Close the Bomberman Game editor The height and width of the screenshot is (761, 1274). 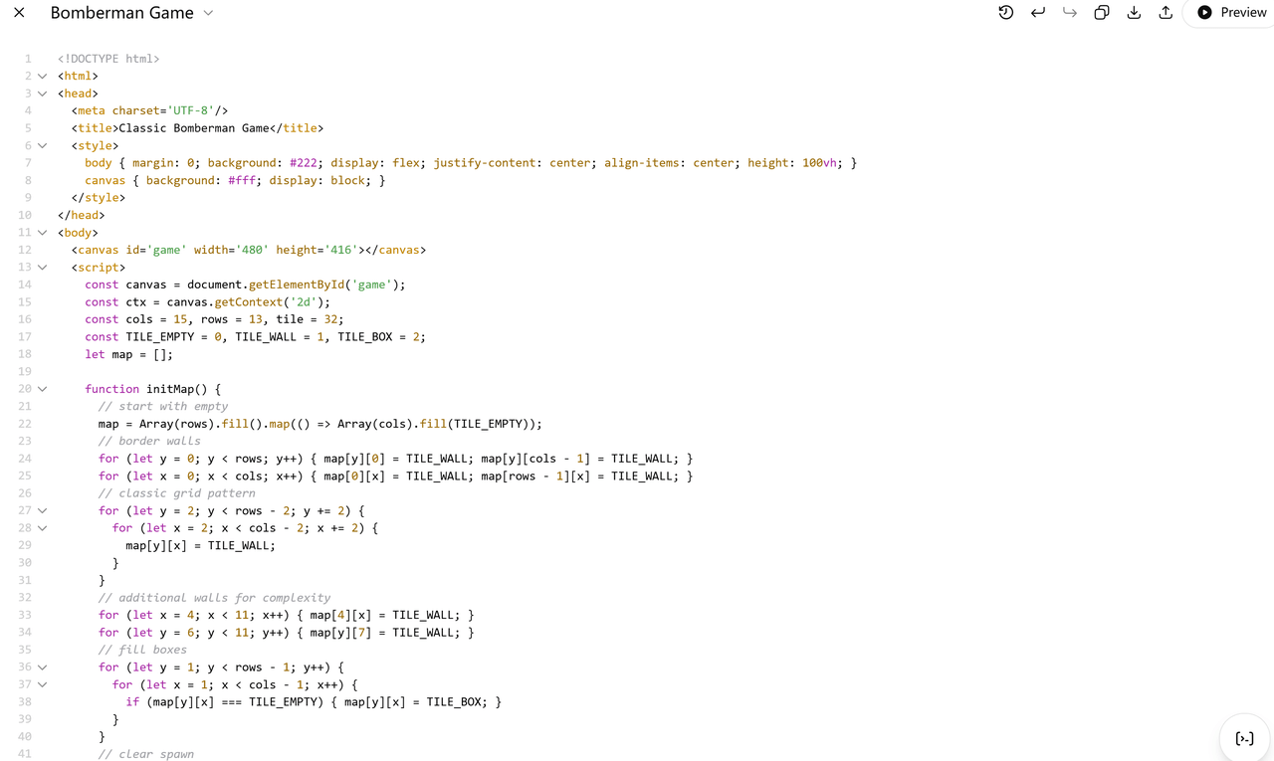click(x=19, y=13)
